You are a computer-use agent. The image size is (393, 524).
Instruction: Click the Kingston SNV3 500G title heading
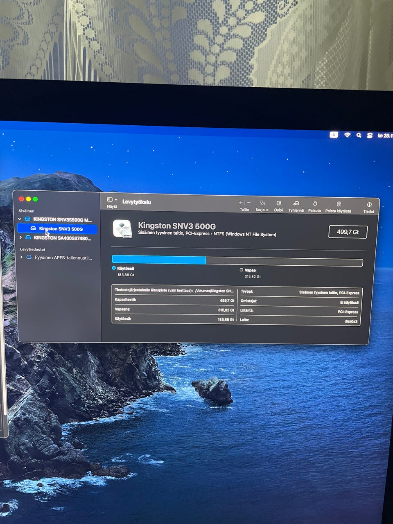177,226
